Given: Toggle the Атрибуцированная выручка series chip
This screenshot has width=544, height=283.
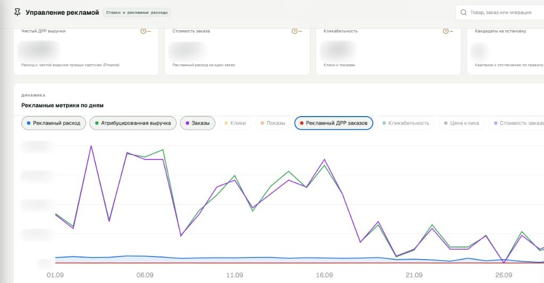Looking at the screenshot, I should (x=133, y=123).
